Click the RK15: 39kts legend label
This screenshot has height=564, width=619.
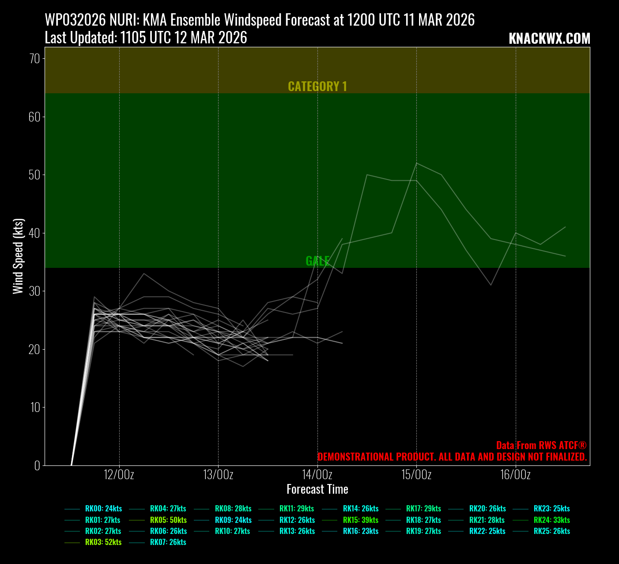pyautogui.click(x=361, y=520)
